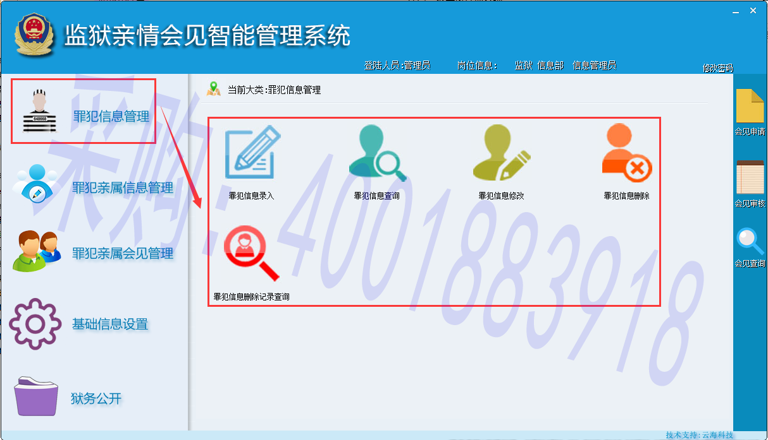
Task: Open the 罪犯信息录入 pencil-and-paper icon
Action: [x=252, y=152]
